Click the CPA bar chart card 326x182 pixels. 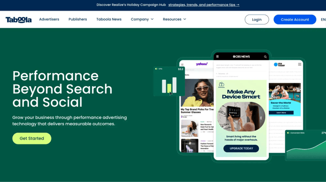[169, 81]
